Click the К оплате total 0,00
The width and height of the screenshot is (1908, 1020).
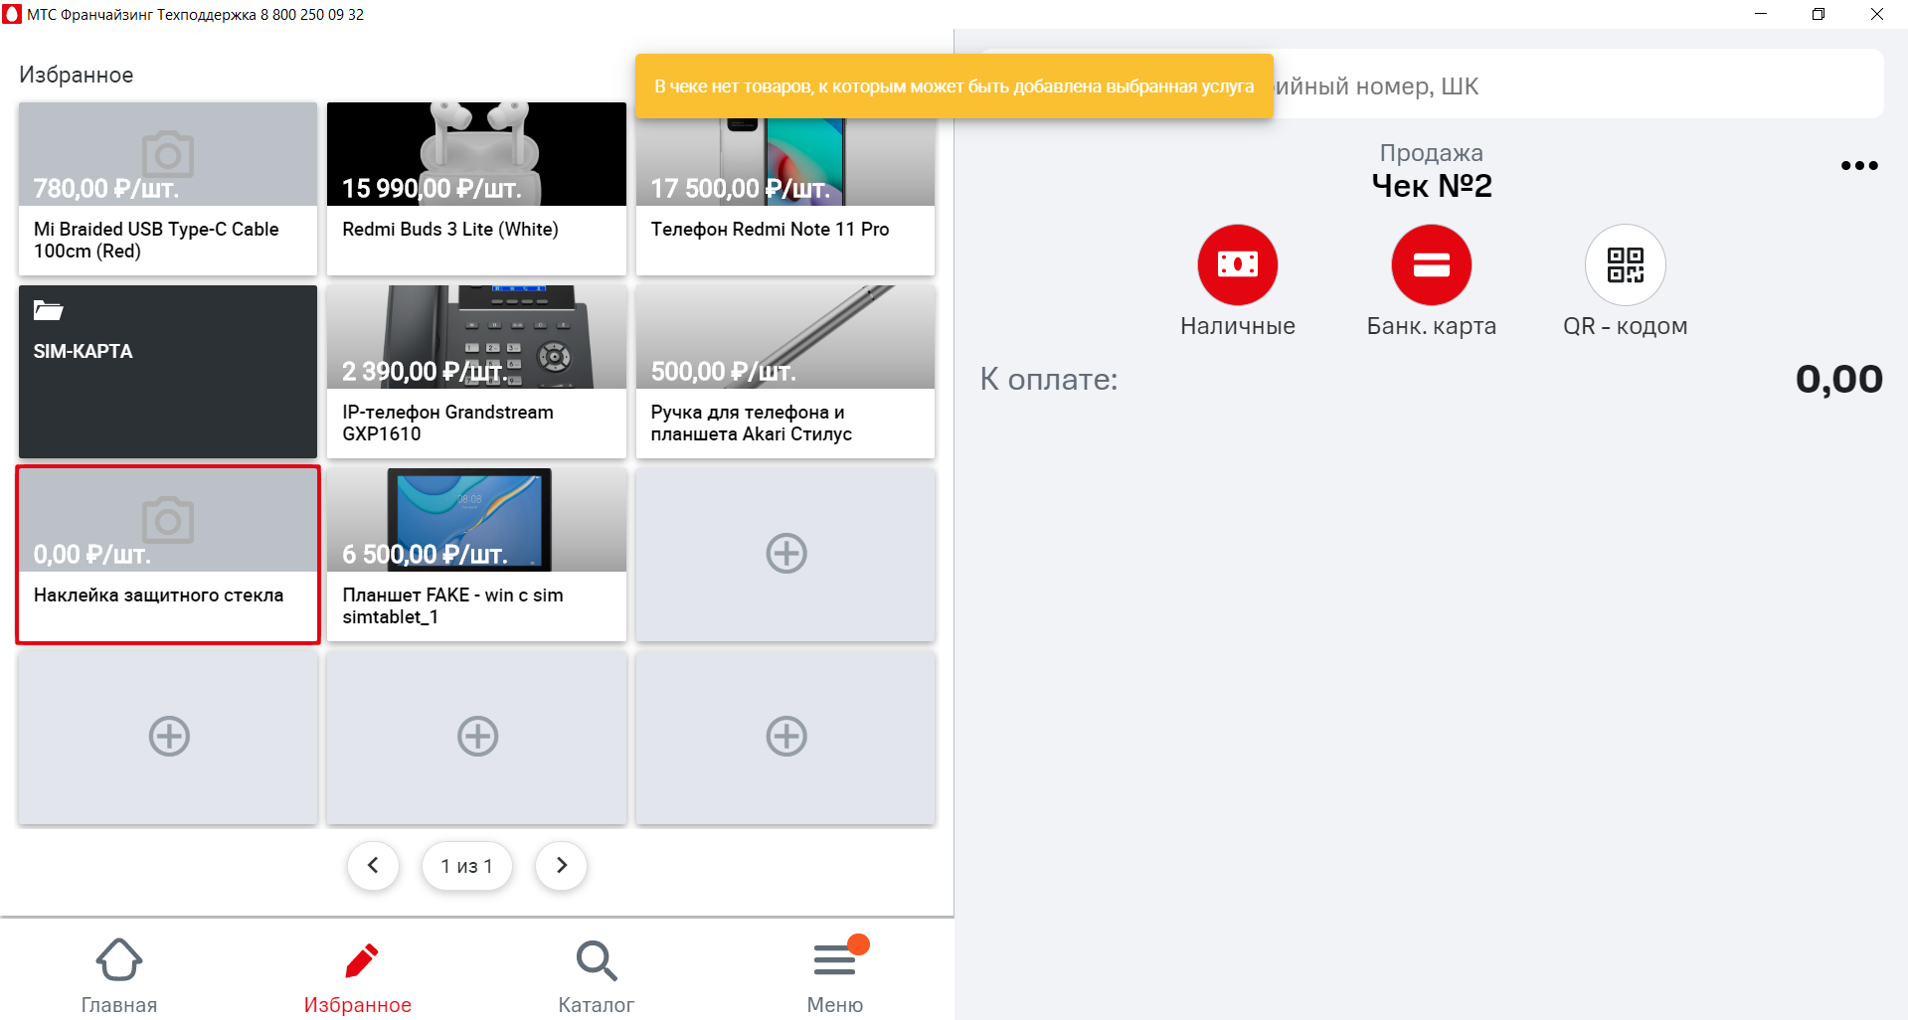tap(1838, 379)
